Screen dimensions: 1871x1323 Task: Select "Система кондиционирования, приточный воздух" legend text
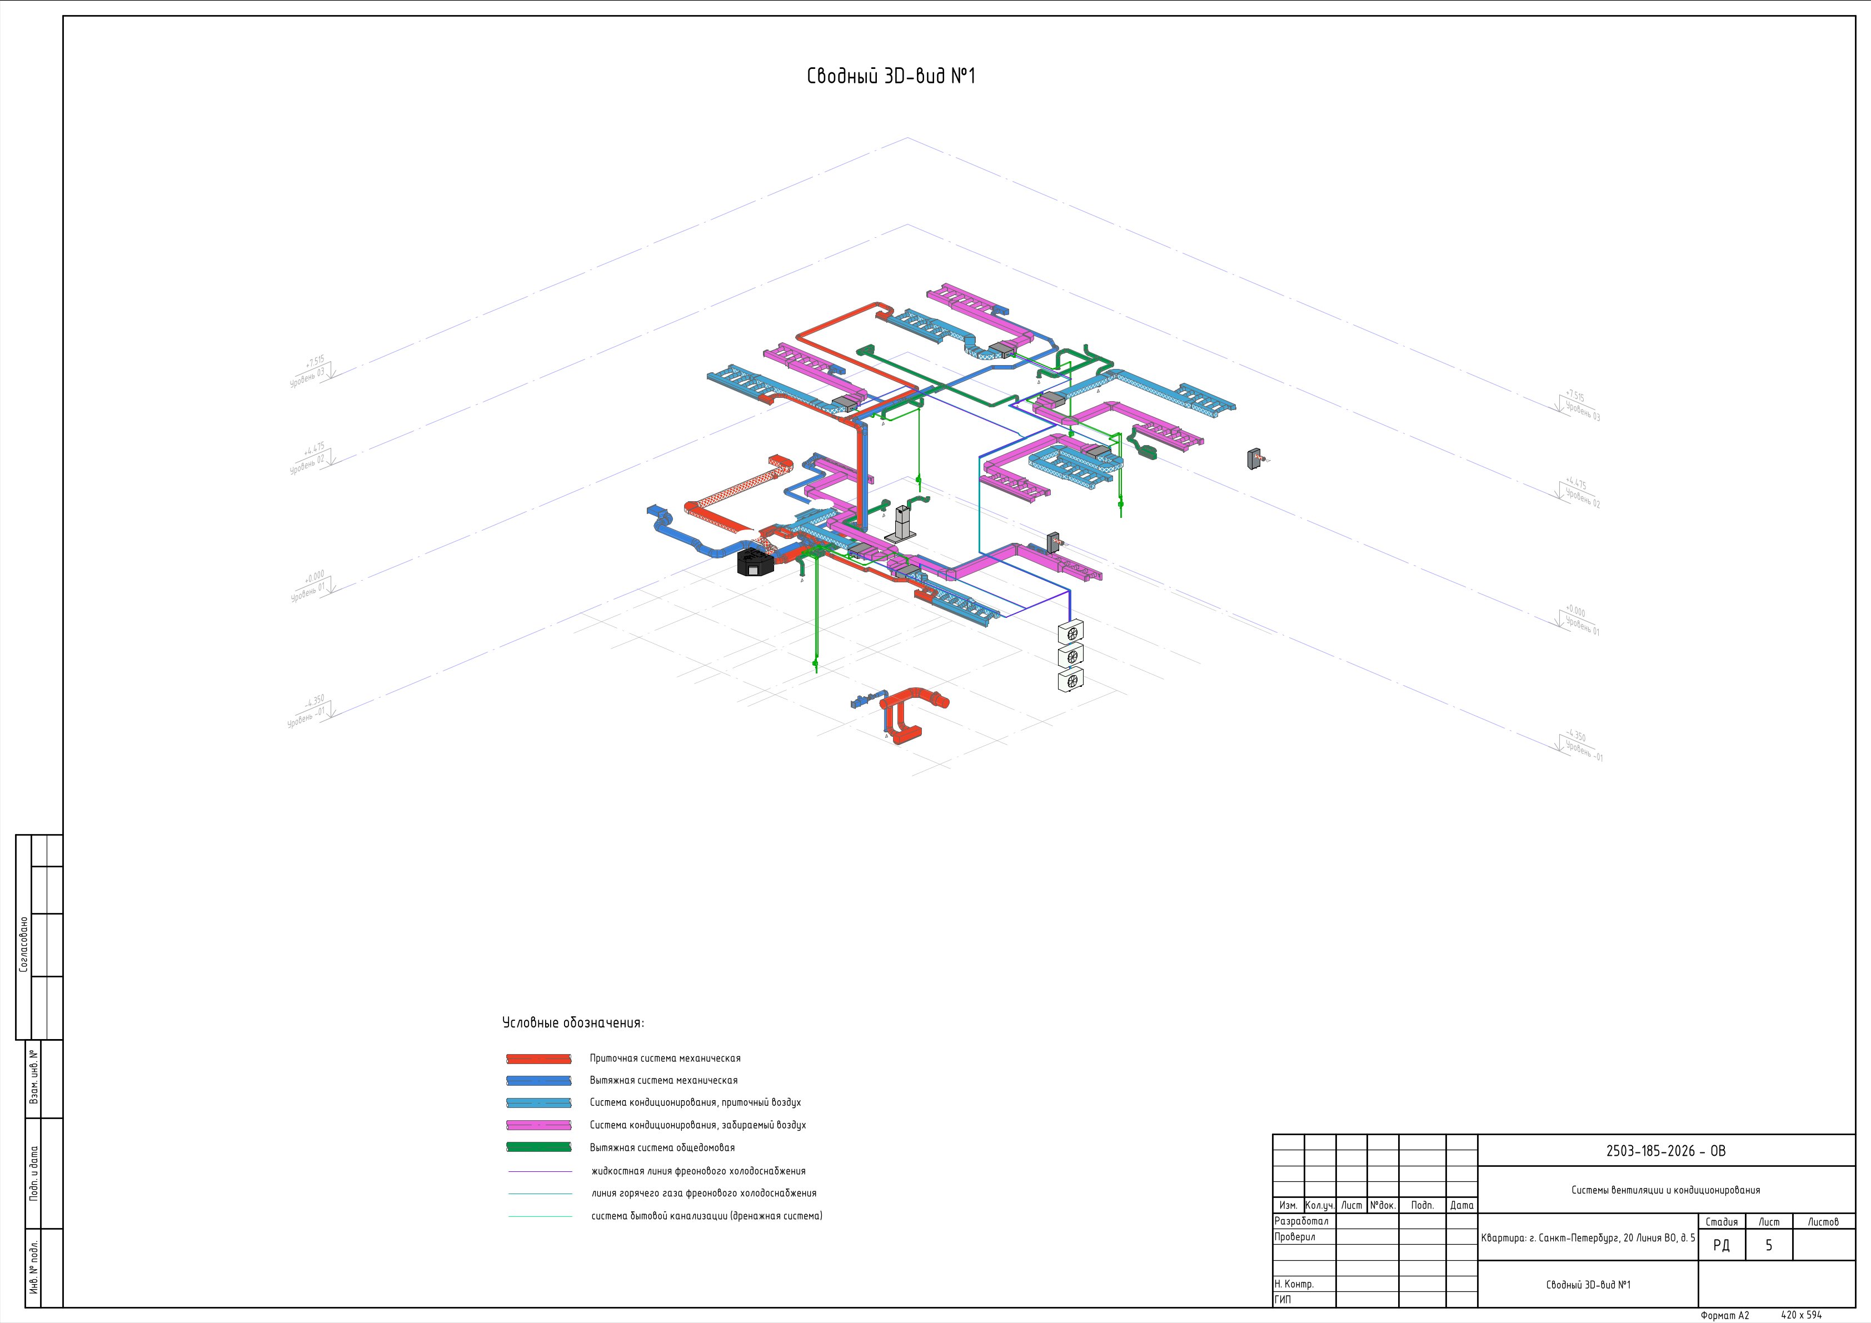[x=695, y=1102]
